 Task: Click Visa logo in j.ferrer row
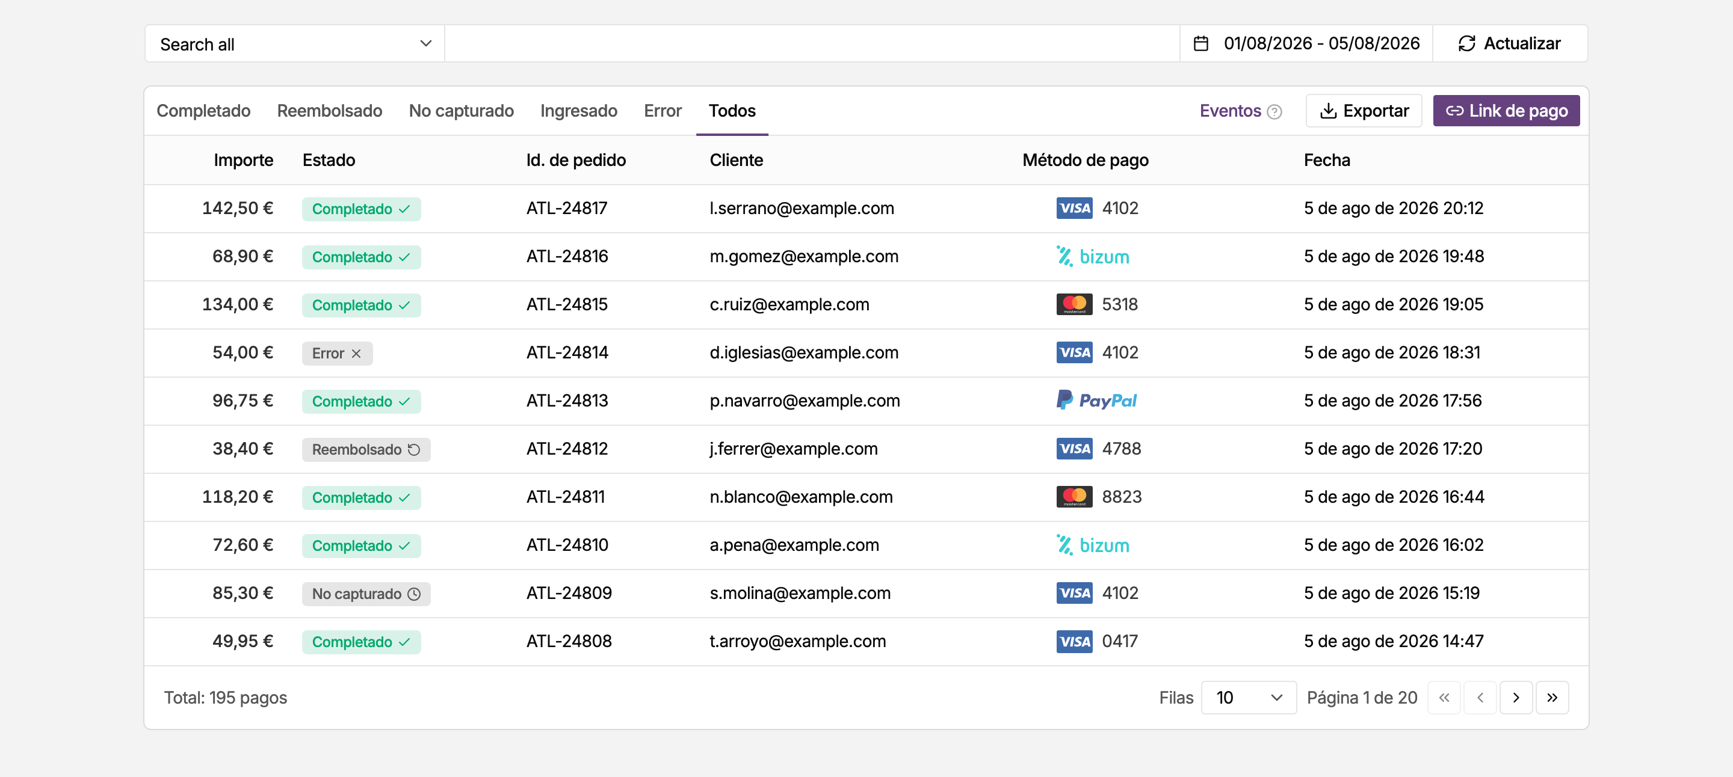coord(1074,449)
